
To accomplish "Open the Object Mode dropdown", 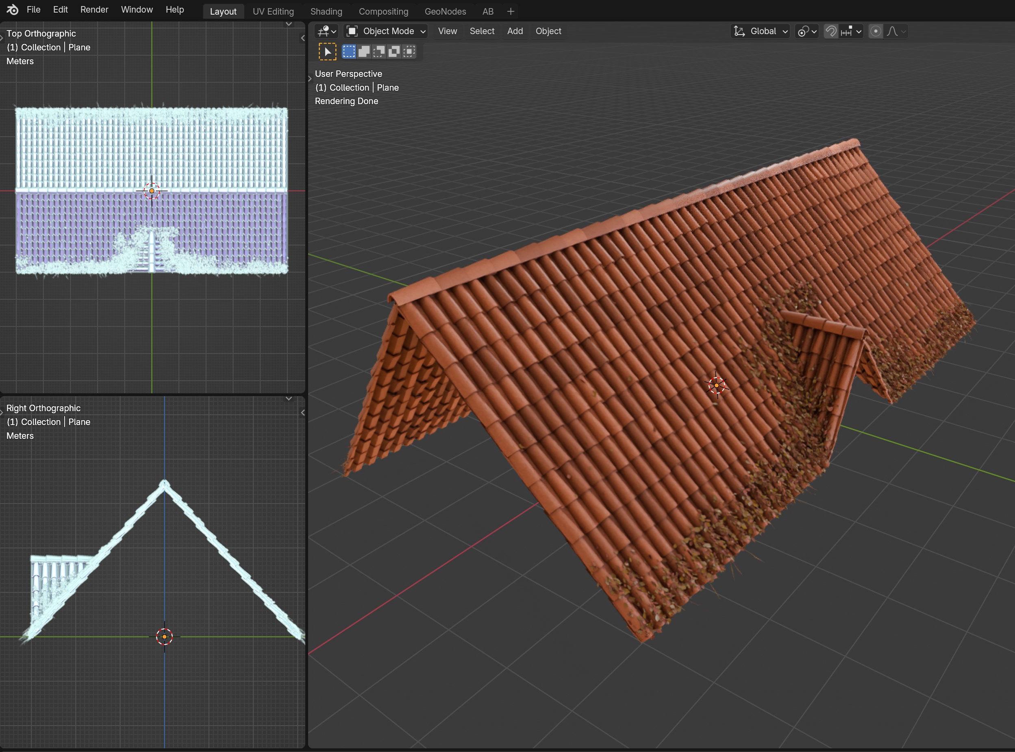I will tap(386, 31).
